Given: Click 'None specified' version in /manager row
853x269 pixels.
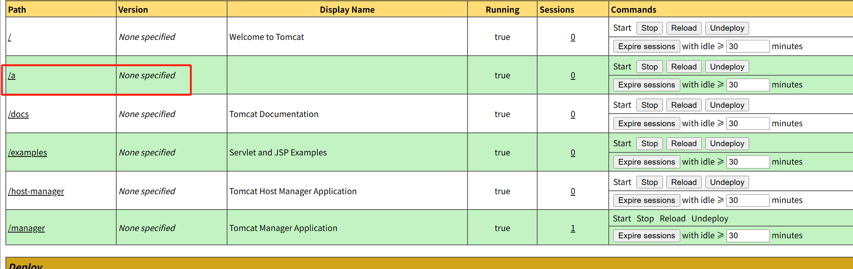Looking at the screenshot, I should click(x=147, y=228).
